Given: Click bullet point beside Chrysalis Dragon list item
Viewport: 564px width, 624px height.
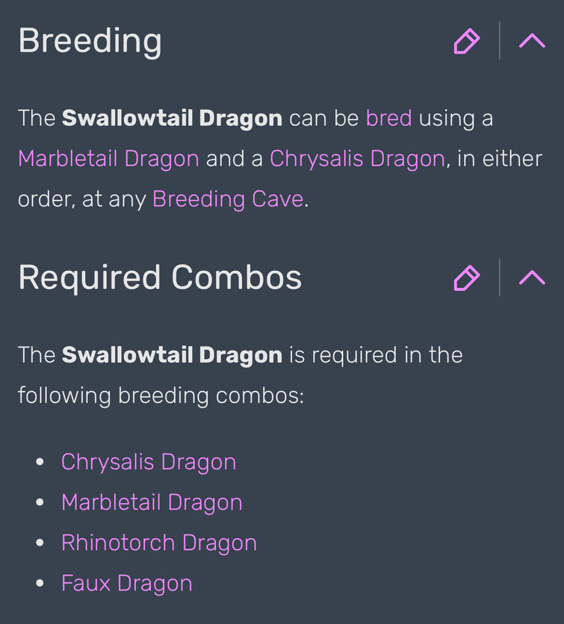Looking at the screenshot, I should tap(40, 462).
